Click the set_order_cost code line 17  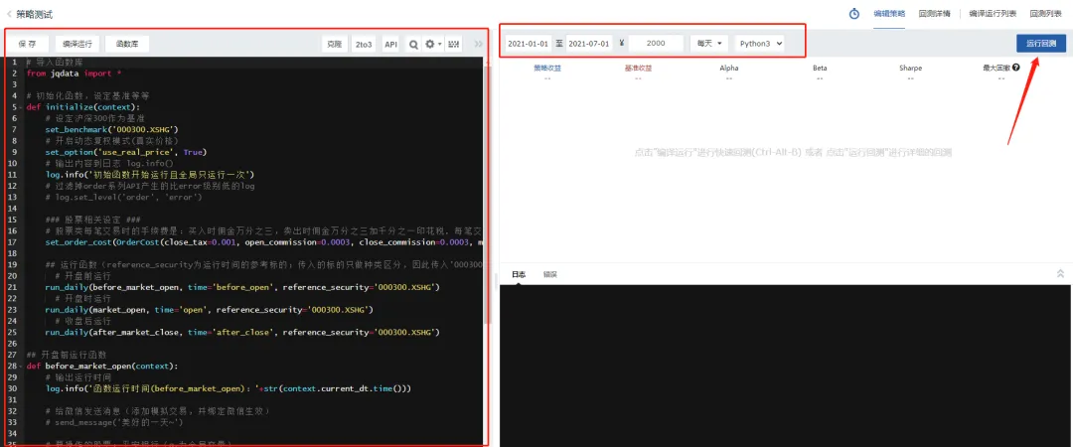(x=264, y=242)
